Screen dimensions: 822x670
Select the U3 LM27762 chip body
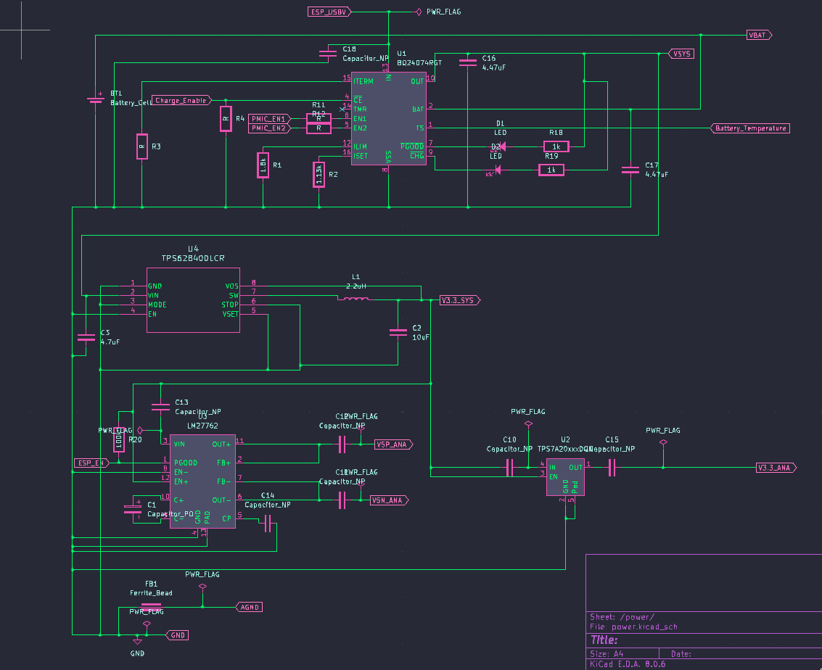[x=202, y=481]
